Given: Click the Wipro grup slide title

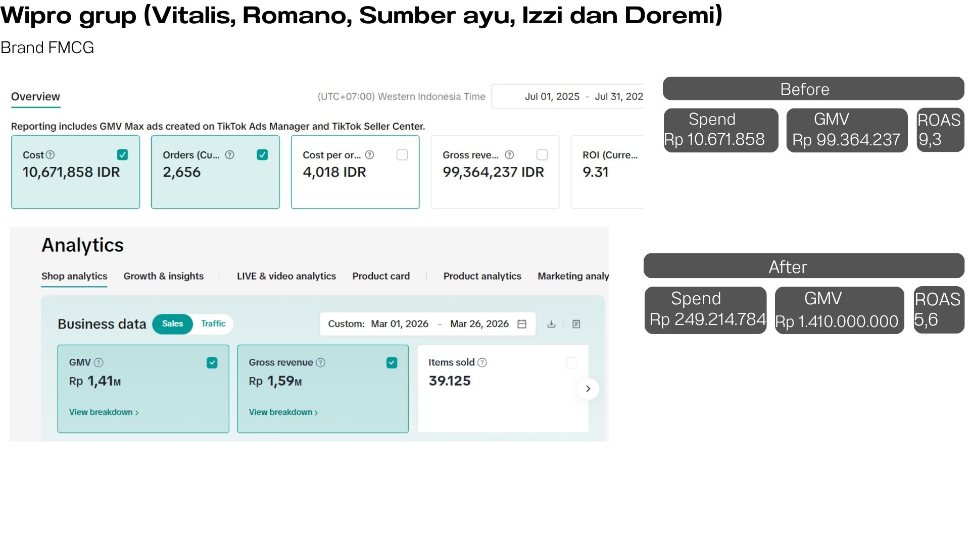Looking at the screenshot, I should (x=362, y=15).
